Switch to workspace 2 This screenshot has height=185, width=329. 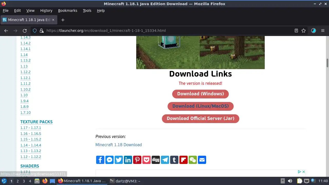click(17, 181)
